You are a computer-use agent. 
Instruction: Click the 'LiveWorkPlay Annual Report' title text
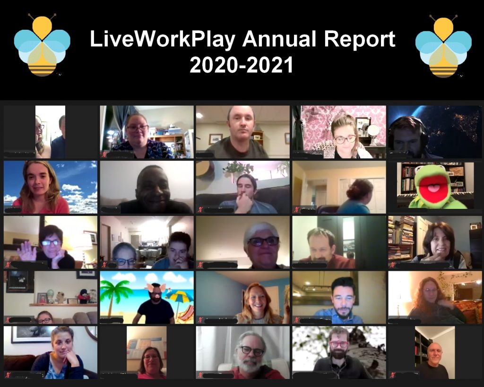tap(242, 39)
